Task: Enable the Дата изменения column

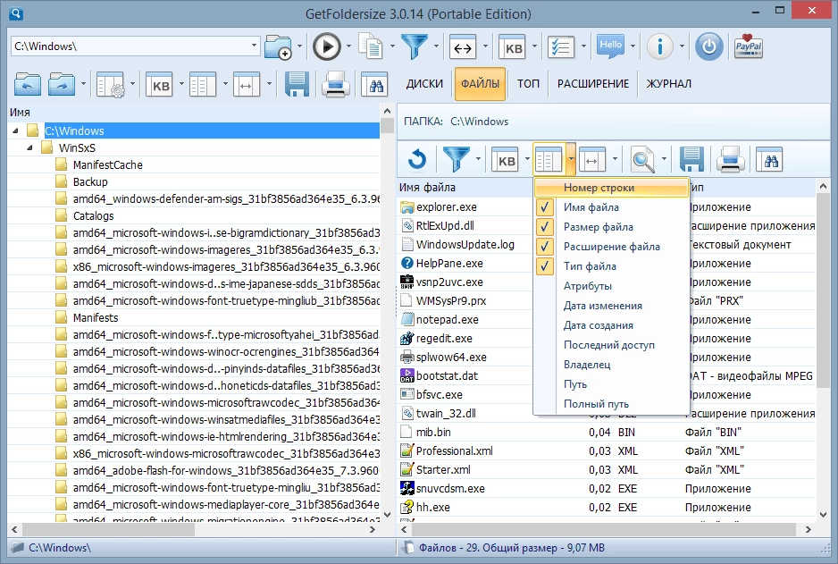Action: click(x=611, y=306)
